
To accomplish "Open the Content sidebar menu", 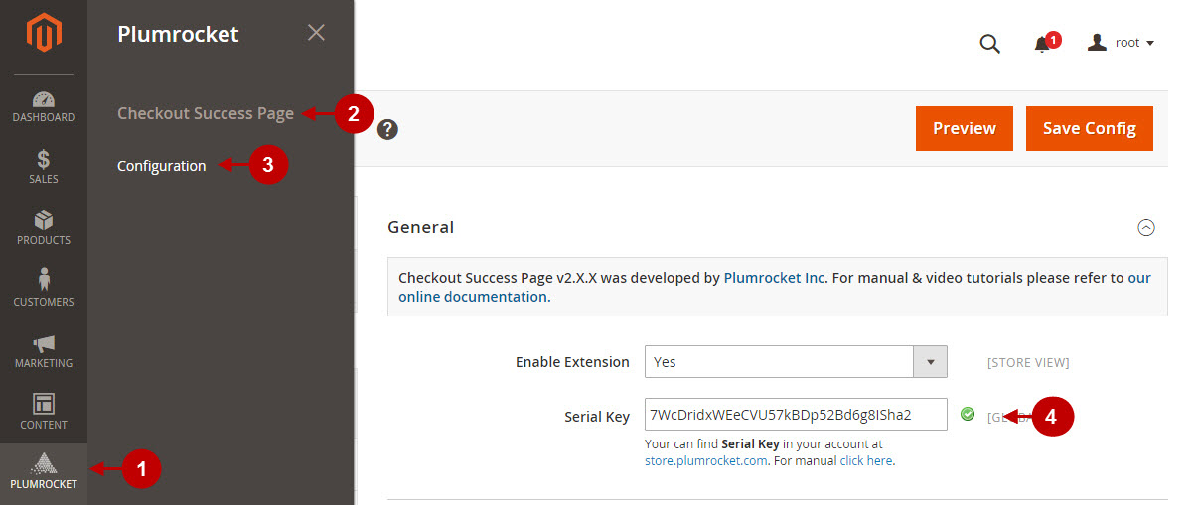I will [44, 413].
